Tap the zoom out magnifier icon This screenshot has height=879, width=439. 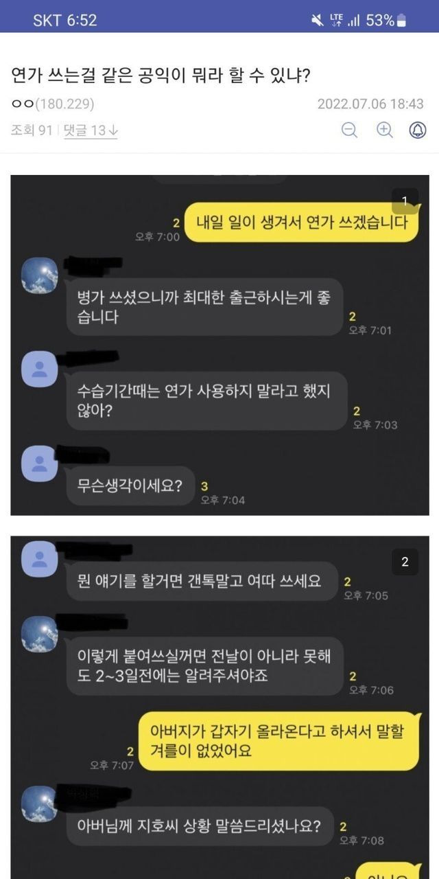350,130
